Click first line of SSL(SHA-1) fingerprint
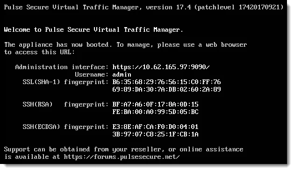294x171 pixels. 166,82
